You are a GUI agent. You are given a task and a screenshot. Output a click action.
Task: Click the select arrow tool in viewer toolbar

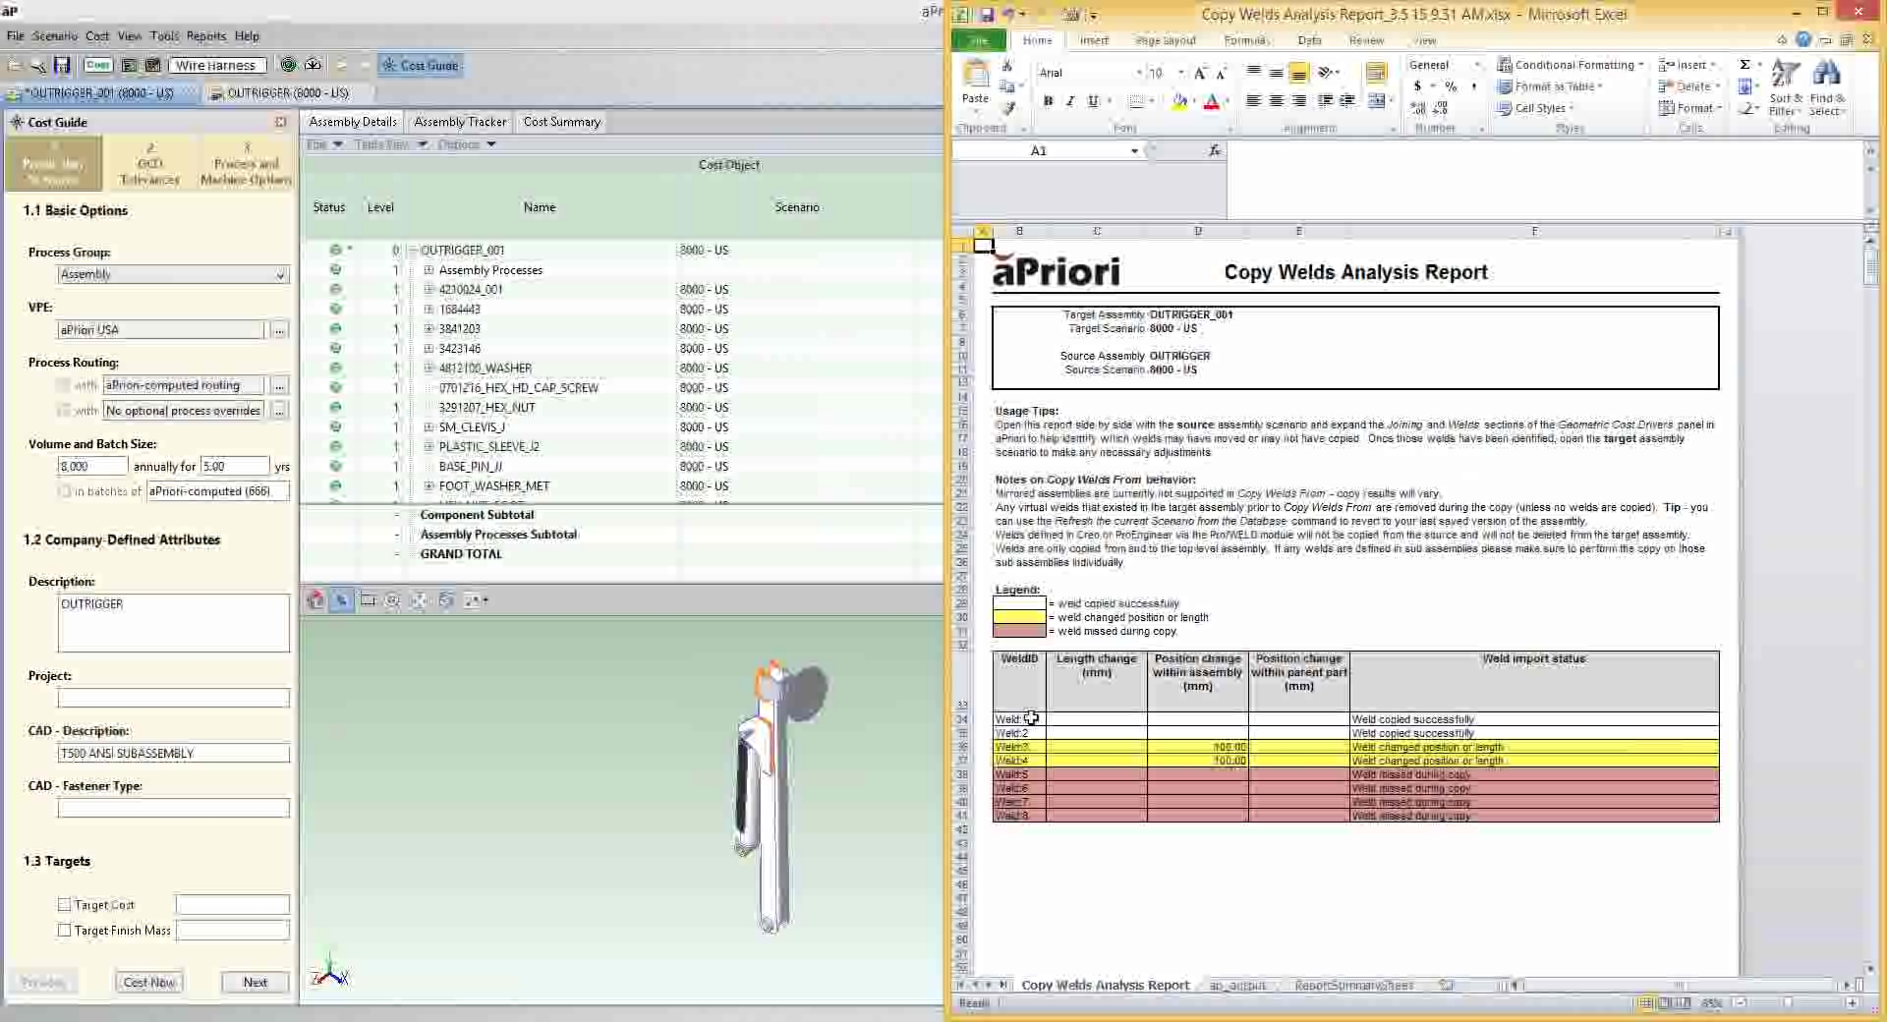point(341,600)
